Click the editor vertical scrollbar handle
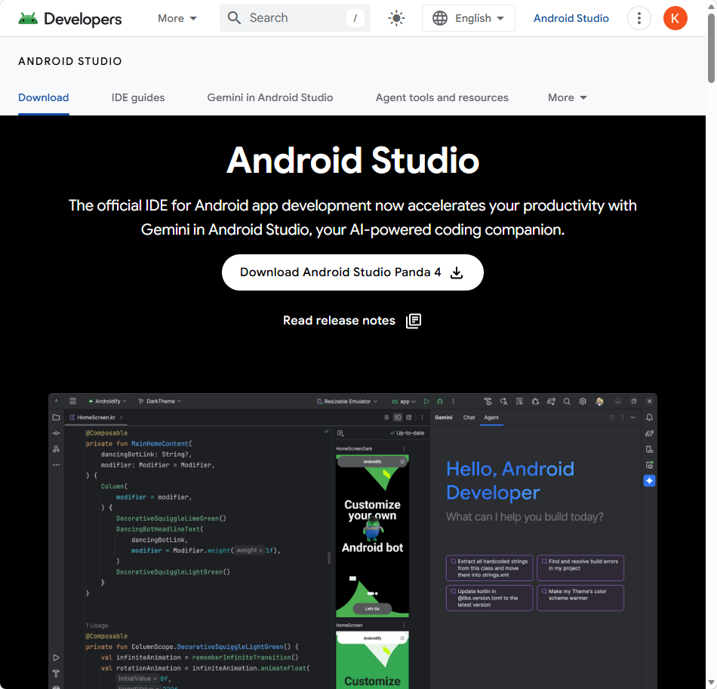The height and width of the screenshot is (689, 717). [x=329, y=558]
